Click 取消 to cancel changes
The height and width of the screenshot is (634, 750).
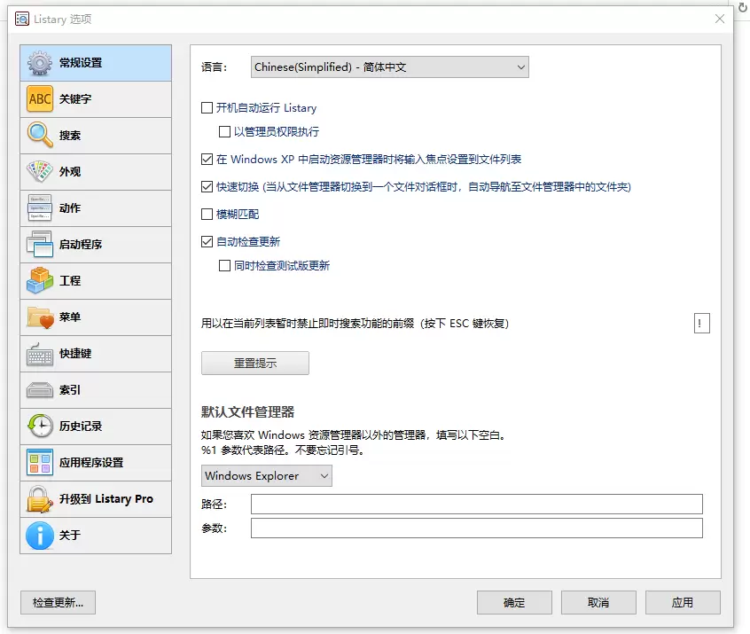[x=598, y=602]
